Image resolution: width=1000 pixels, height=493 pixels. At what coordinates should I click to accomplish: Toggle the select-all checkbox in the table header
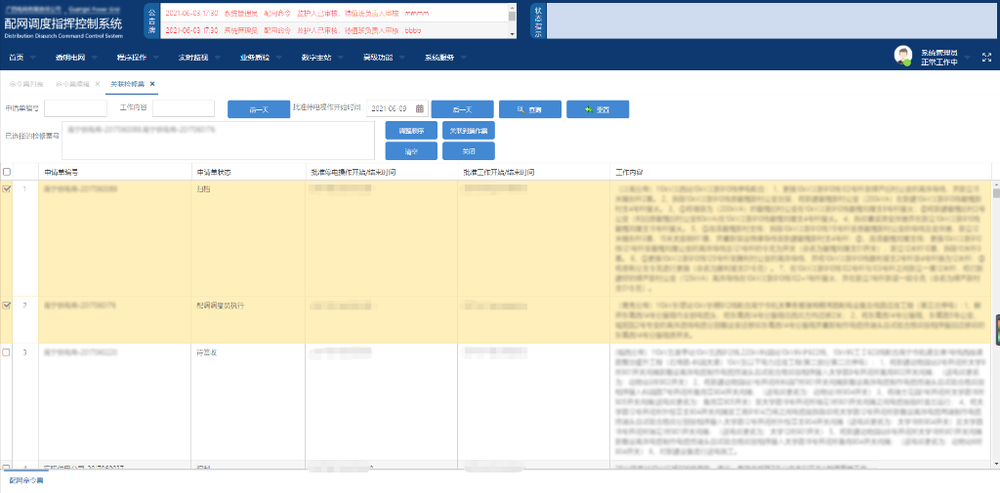tap(8, 172)
